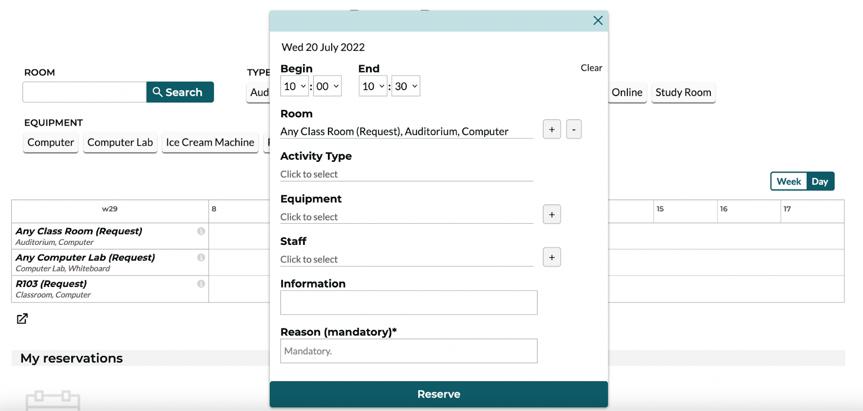Select the Any Class Room (Request) row
This screenshot has width=863, height=411.
click(x=110, y=236)
